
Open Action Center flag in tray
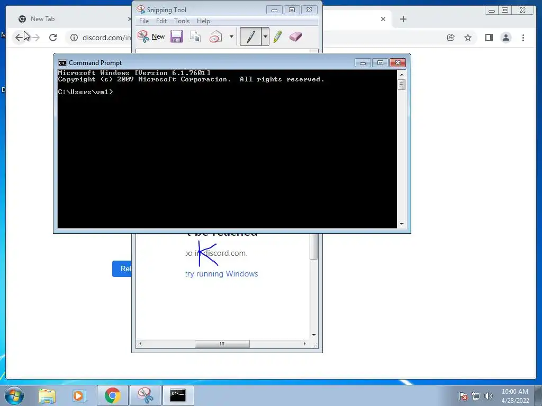click(x=463, y=396)
